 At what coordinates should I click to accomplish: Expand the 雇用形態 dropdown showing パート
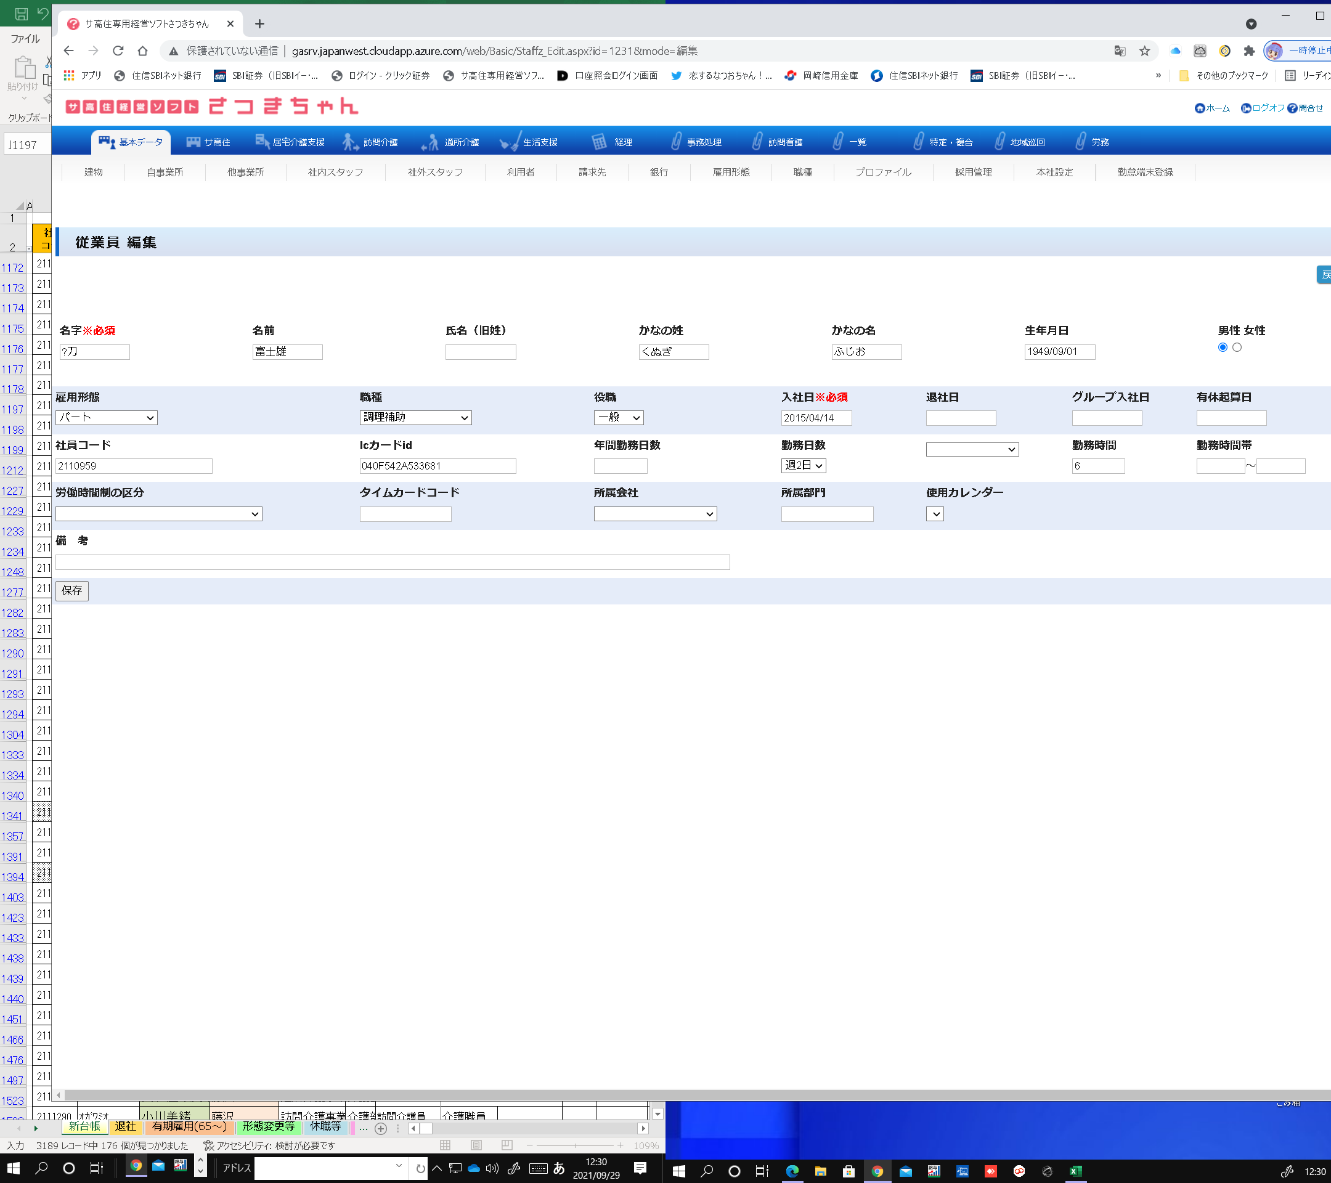click(x=106, y=417)
